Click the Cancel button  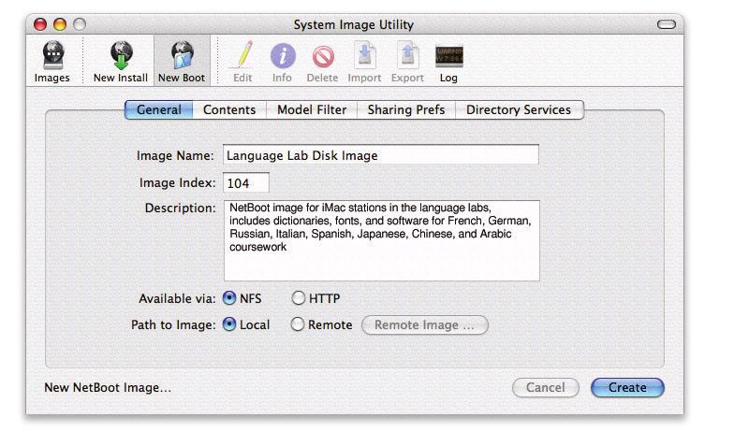[x=545, y=387]
